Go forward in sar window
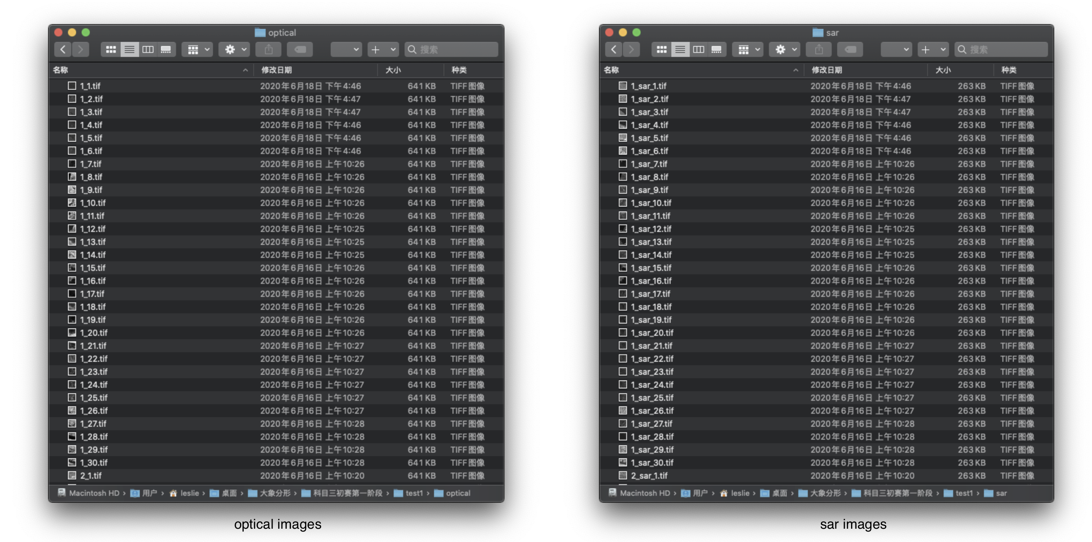 point(631,50)
